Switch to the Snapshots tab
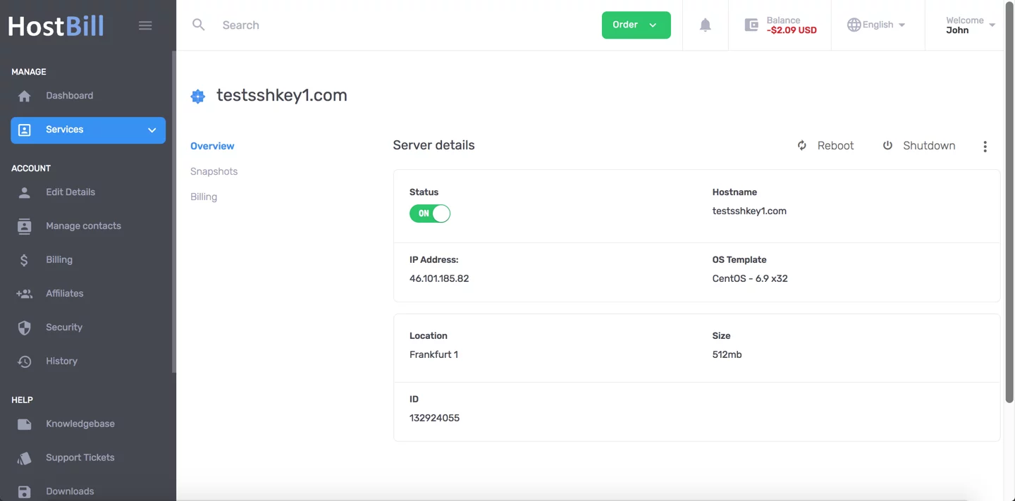The image size is (1015, 501). (x=214, y=171)
